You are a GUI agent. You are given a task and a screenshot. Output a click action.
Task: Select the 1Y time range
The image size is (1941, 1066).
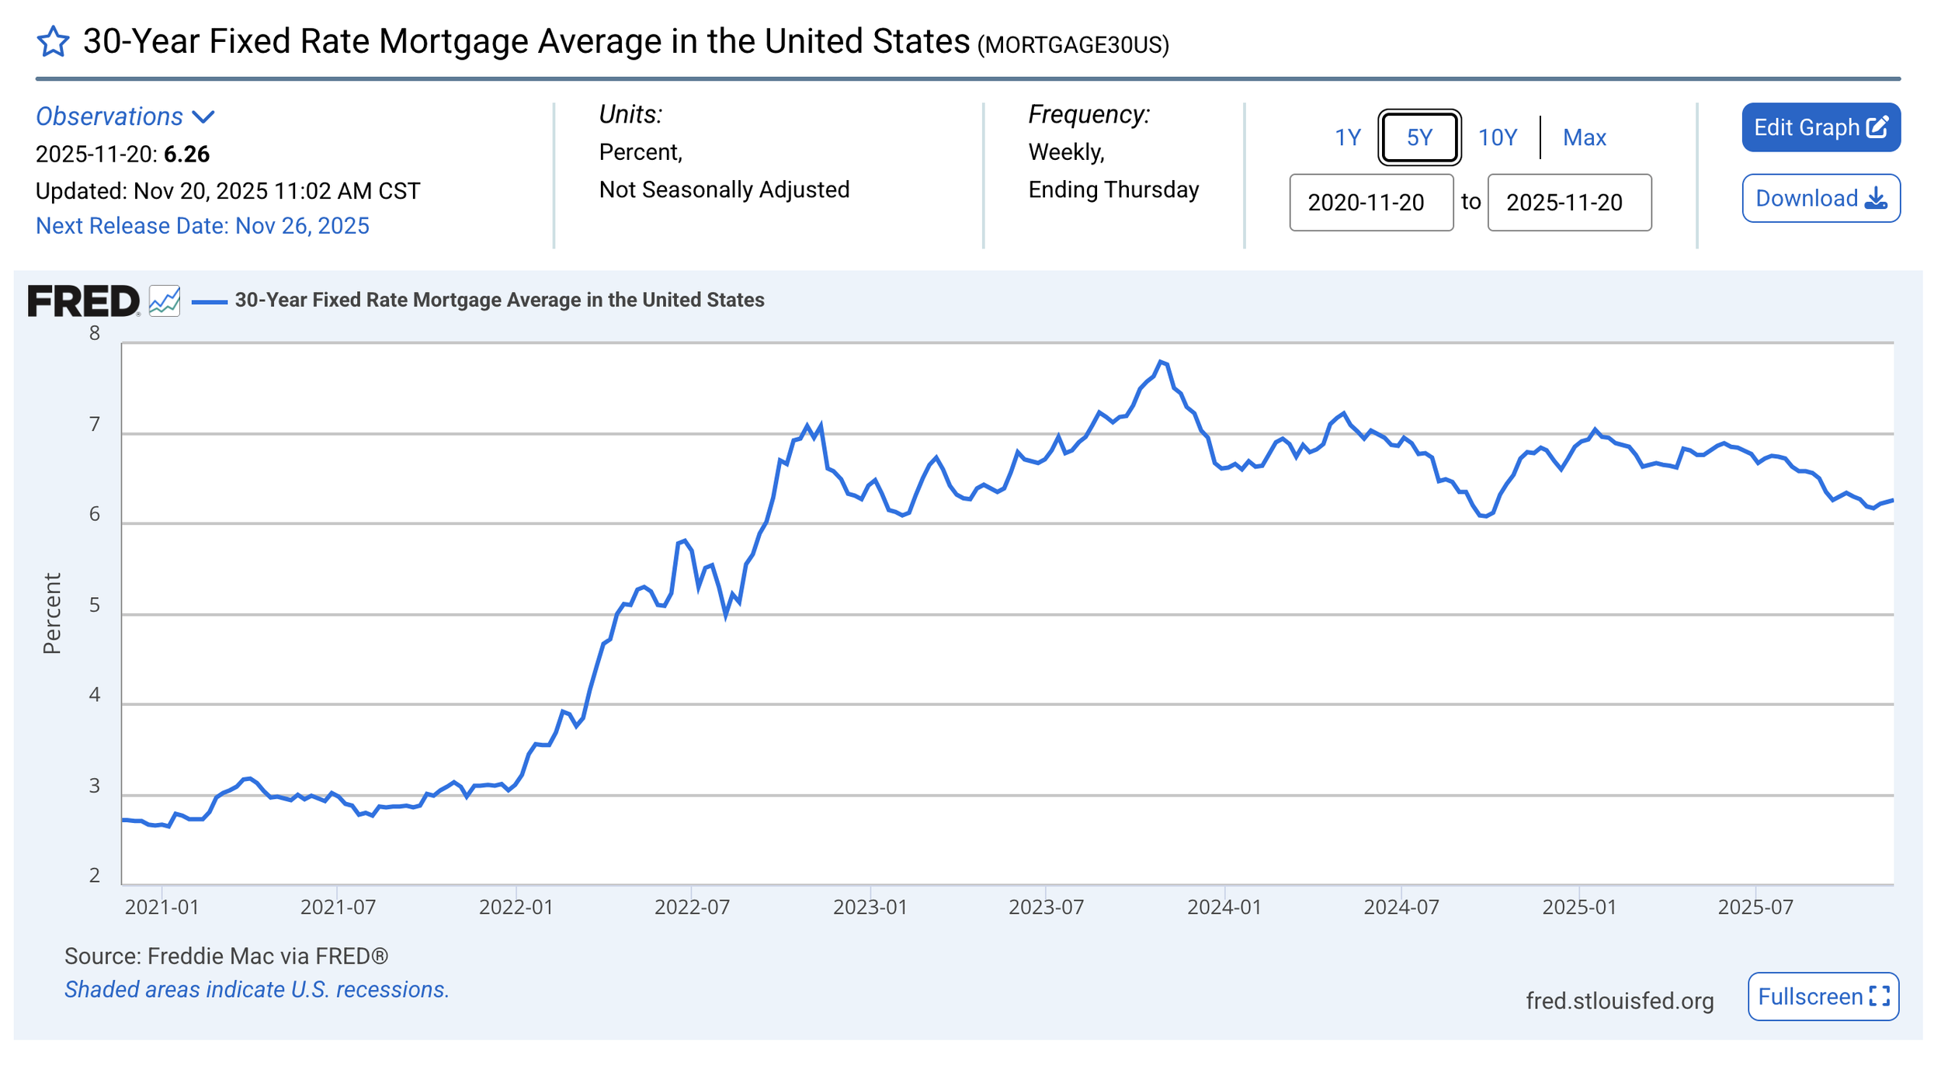pyautogui.click(x=1348, y=137)
